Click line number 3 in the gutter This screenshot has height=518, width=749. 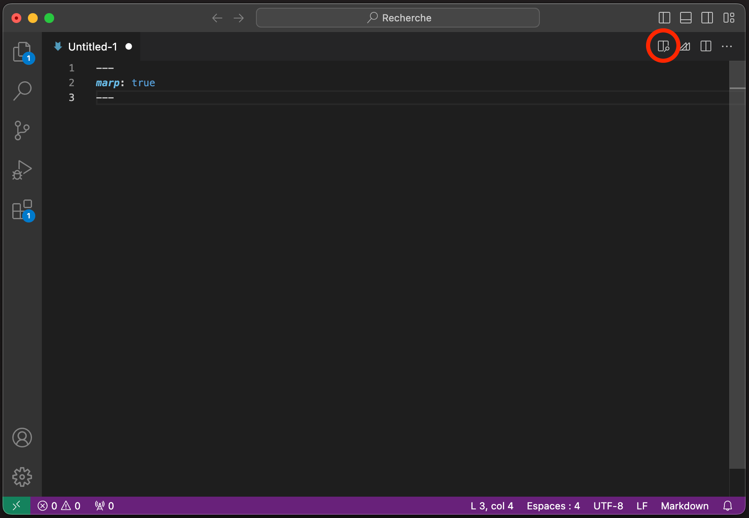(x=71, y=98)
